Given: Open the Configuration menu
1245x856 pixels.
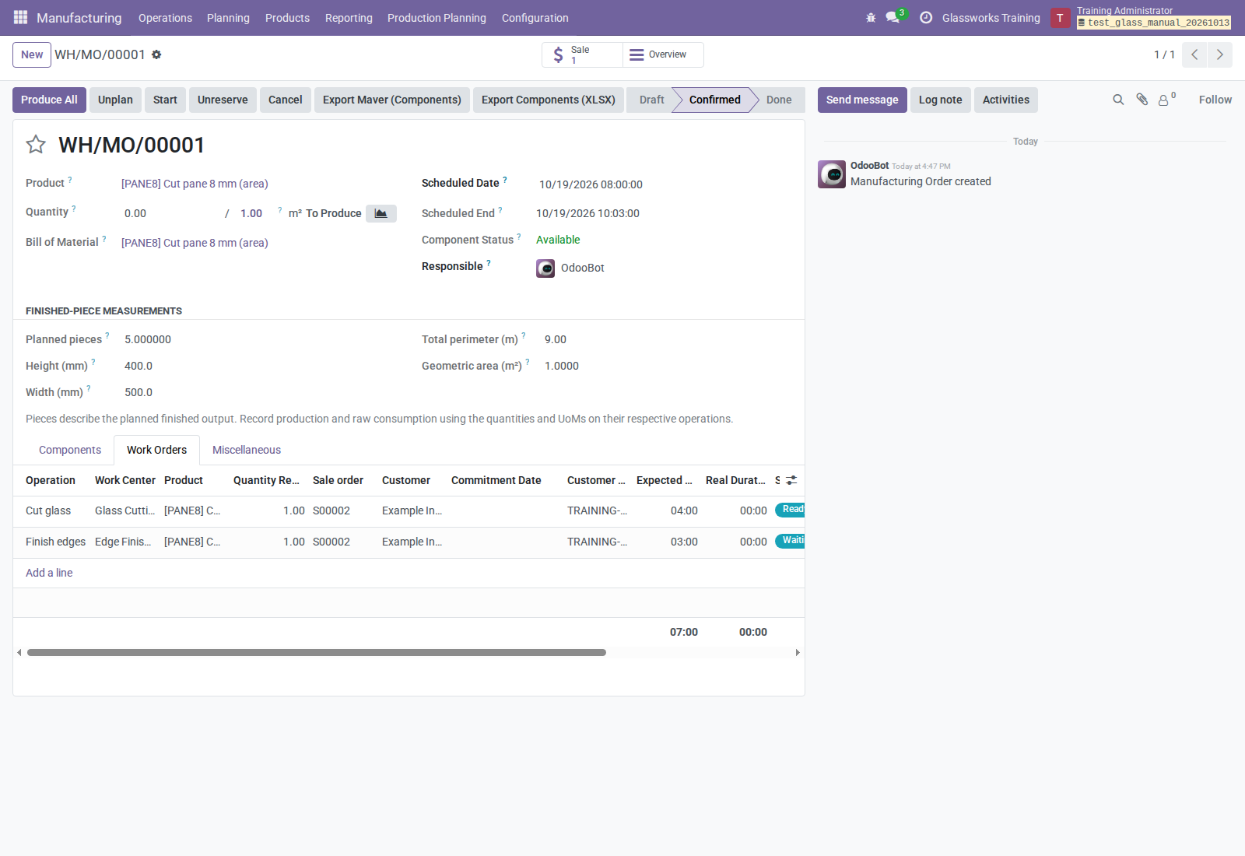Looking at the screenshot, I should click(535, 17).
